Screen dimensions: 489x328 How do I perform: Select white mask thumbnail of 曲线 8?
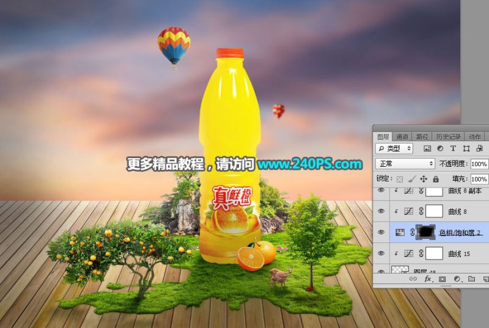click(434, 211)
